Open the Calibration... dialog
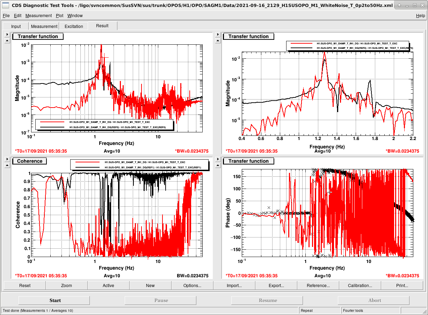This screenshot has height=315, width=428. tap(360, 285)
